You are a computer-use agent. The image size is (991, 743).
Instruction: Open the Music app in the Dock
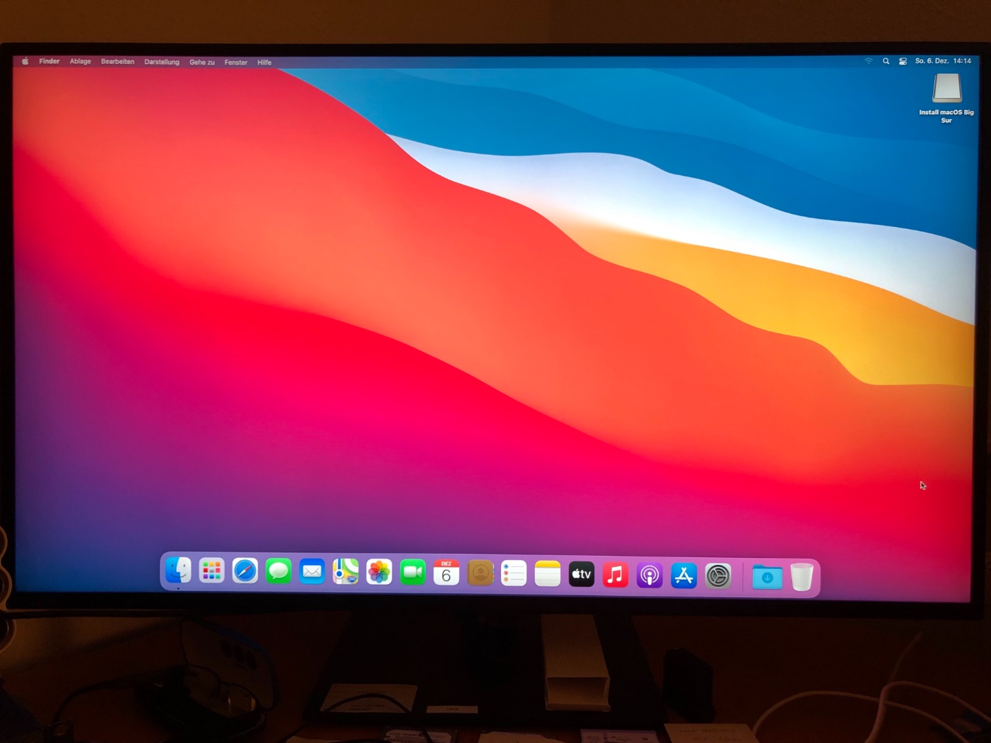(x=615, y=575)
